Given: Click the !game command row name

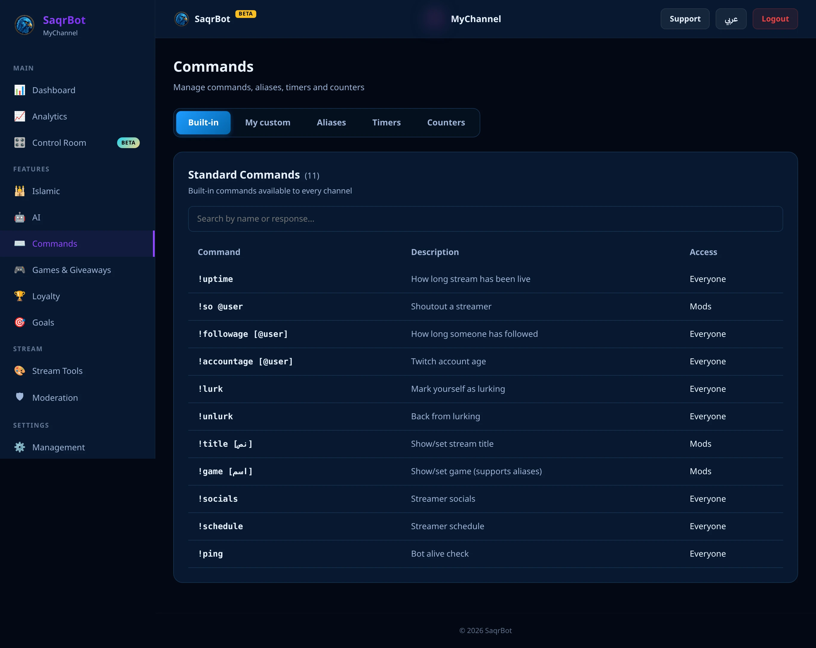Looking at the screenshot, I should click(x=225, y=471).
